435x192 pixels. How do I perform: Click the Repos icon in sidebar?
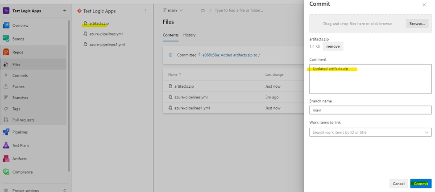pos(6,52)
